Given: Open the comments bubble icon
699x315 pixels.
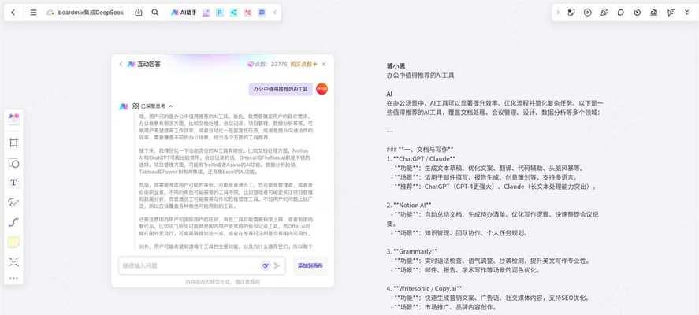Looking at the screenshot, I should [x=620, y=13].
